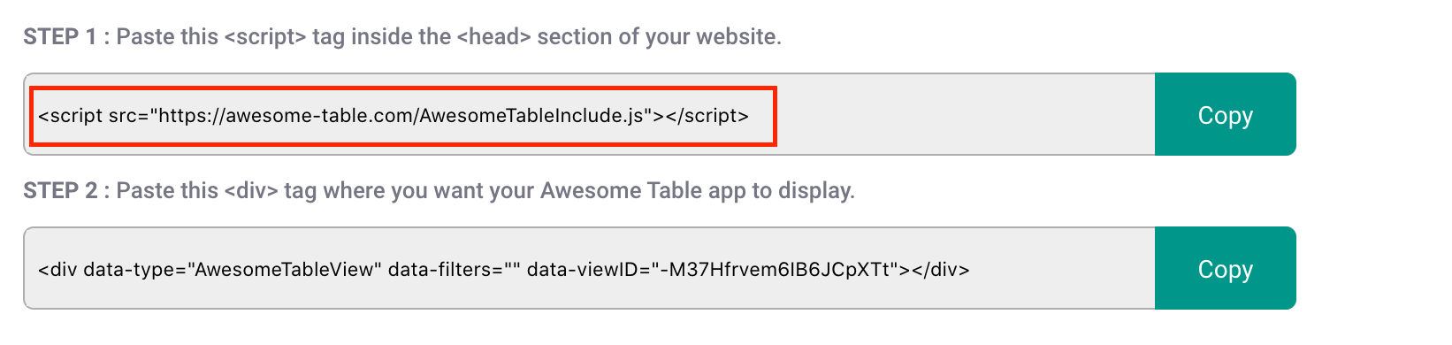Screen dimensions: 1452x345
Task: Click the opening <script text in Step 1 code
Action: (x=71, y=115)
